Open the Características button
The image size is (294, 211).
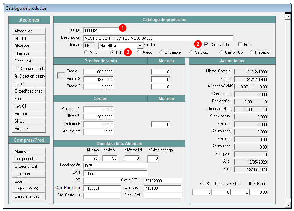(29, 196)
